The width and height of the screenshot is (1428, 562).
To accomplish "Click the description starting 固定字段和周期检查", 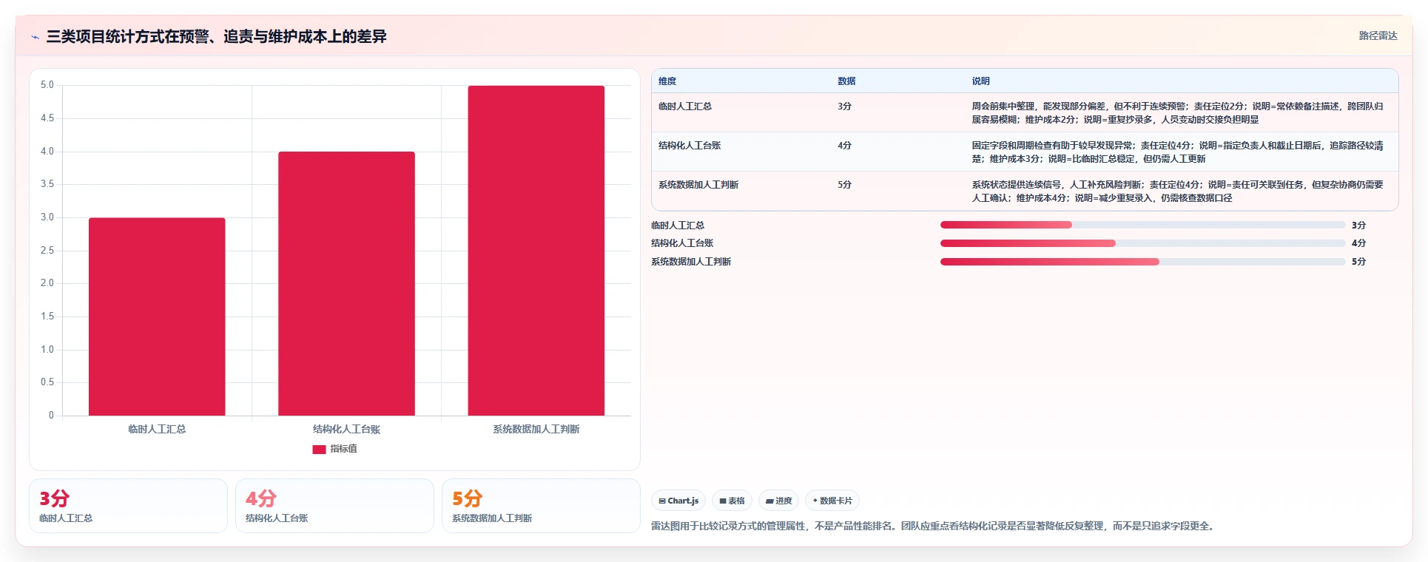I will pos(1177,152).
